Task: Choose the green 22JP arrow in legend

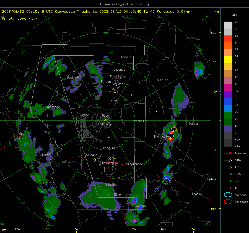Action: point(228,181)
